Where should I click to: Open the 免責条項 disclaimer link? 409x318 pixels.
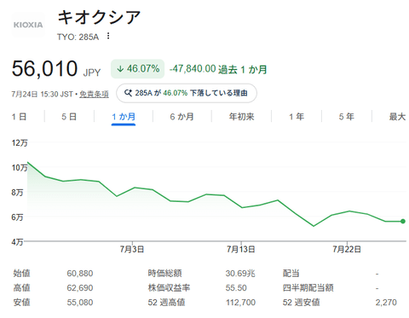(x=94, y=94)
